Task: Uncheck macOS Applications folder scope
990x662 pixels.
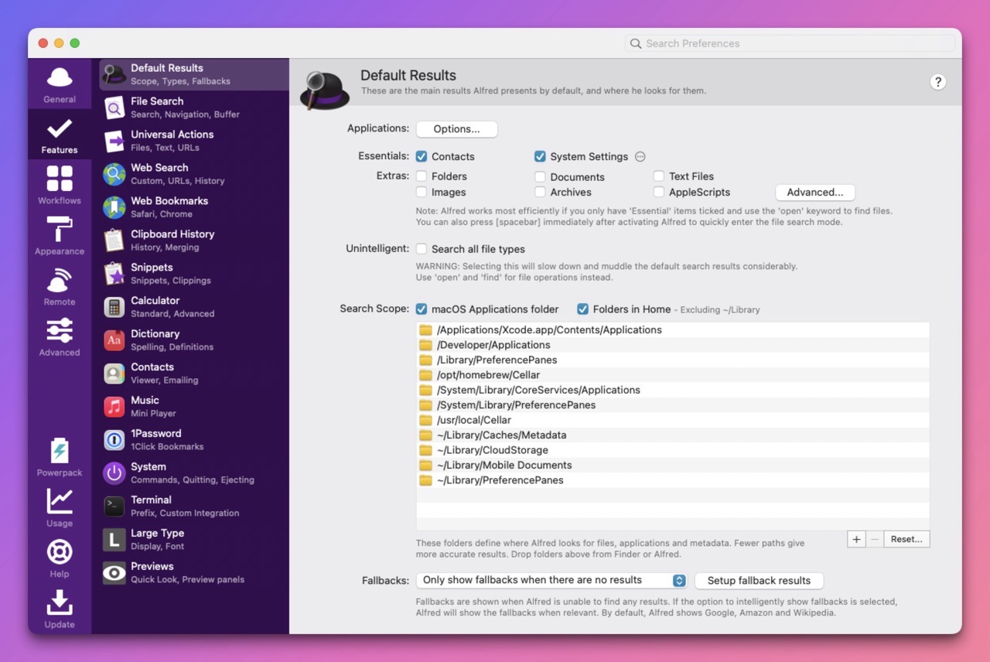Action: (x=422, y=309)
